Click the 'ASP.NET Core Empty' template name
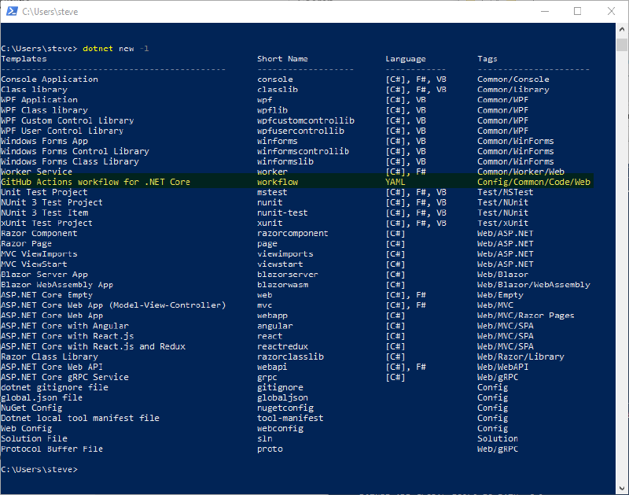The height and width of the screenshot is (495, 629). tap(47, 295)
